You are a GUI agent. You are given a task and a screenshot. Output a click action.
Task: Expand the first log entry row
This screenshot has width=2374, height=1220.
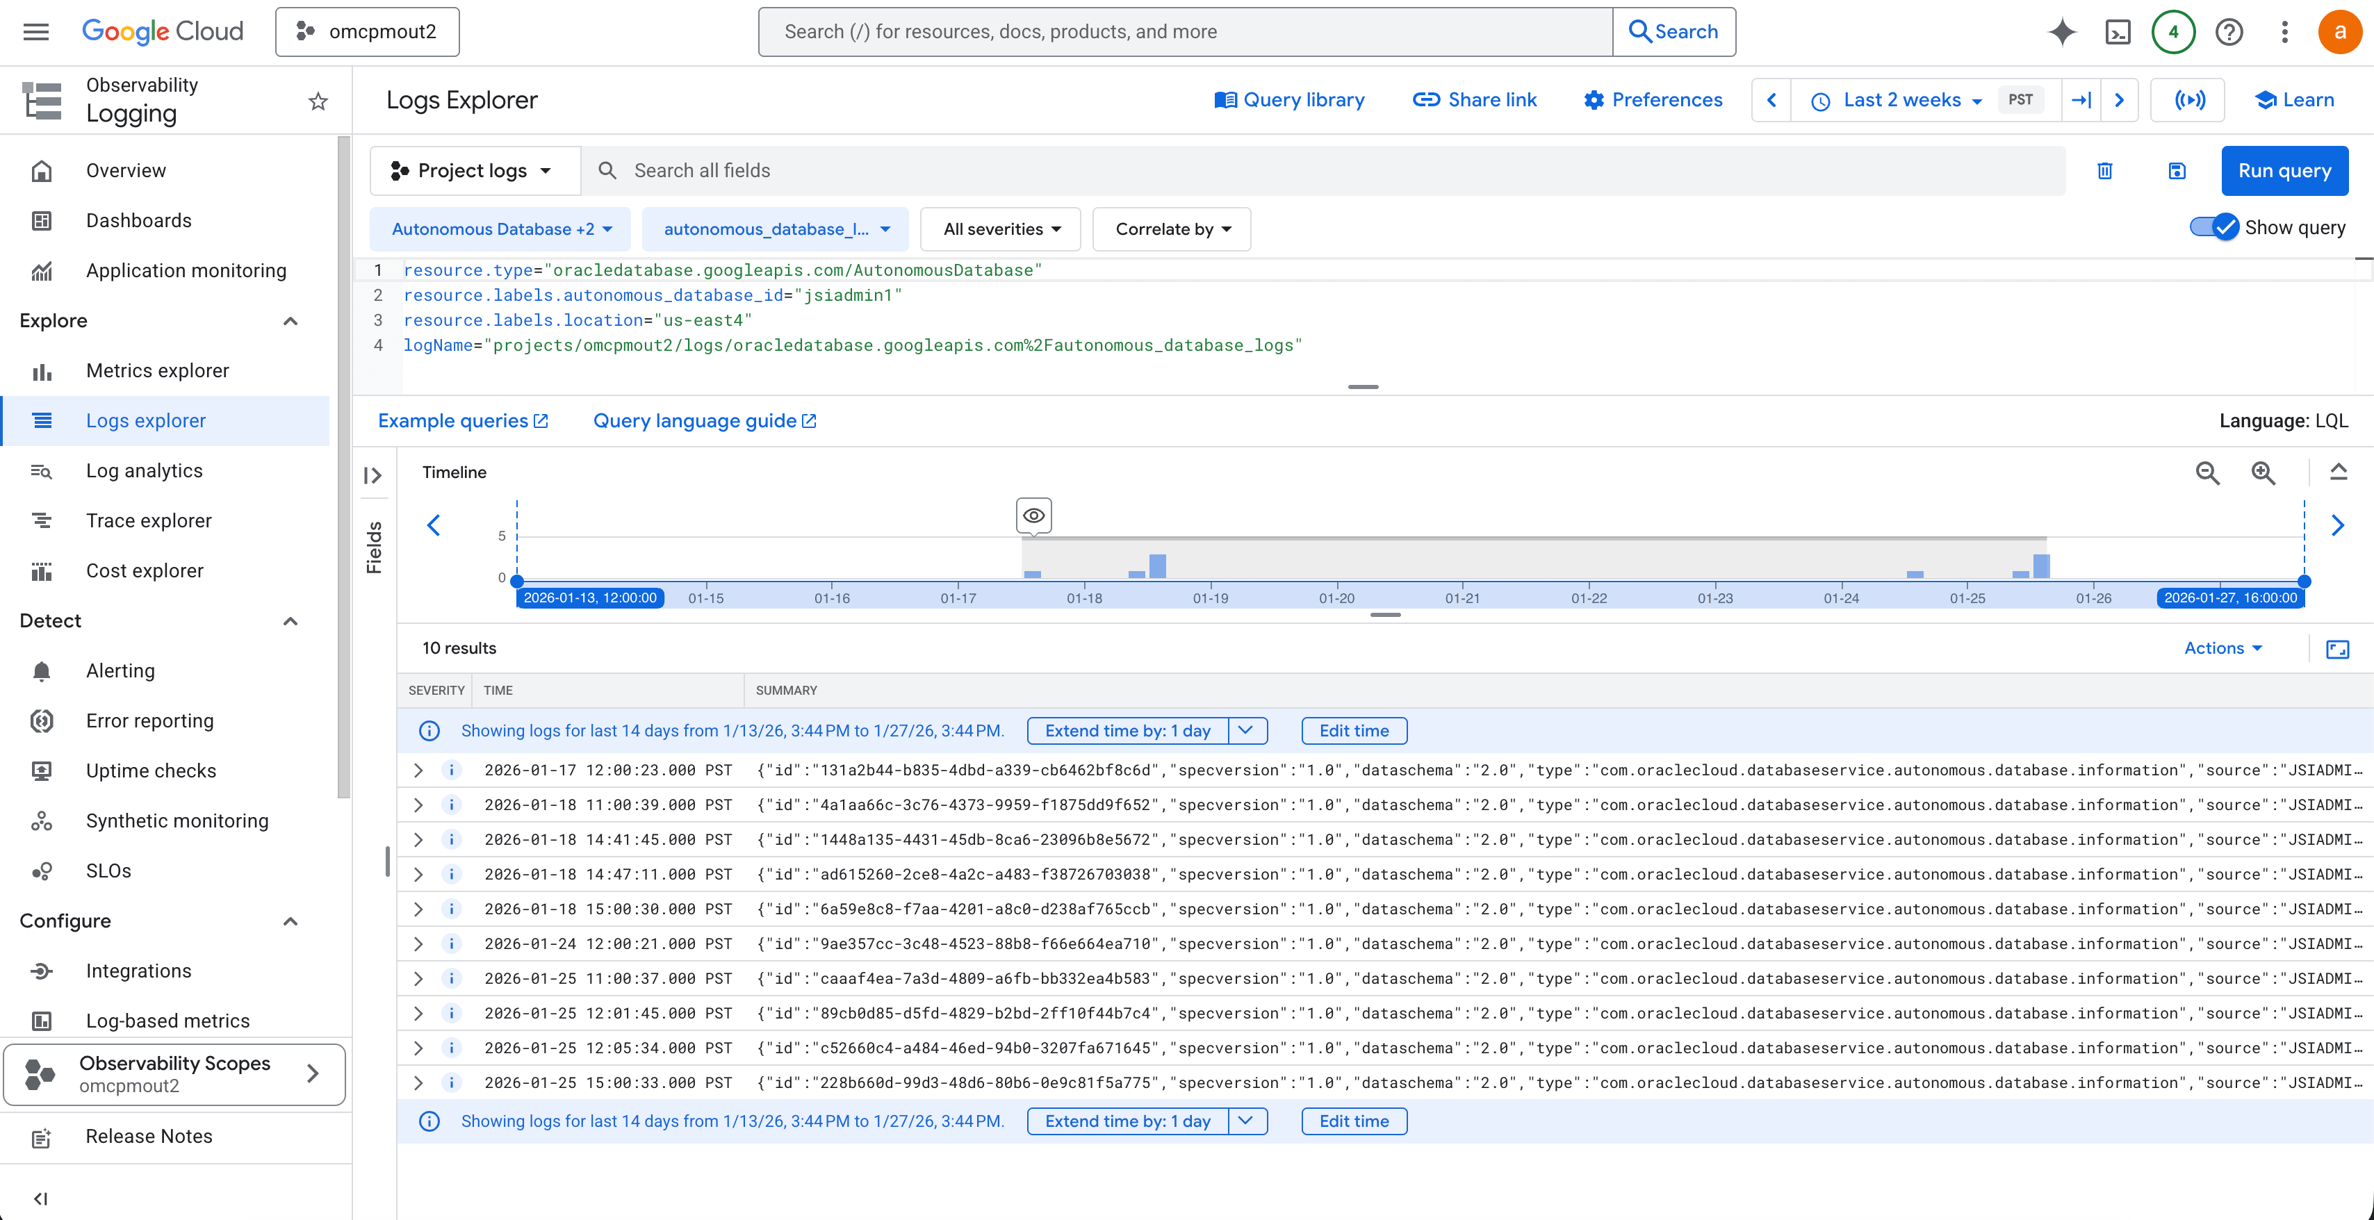[x=418, y=770]
